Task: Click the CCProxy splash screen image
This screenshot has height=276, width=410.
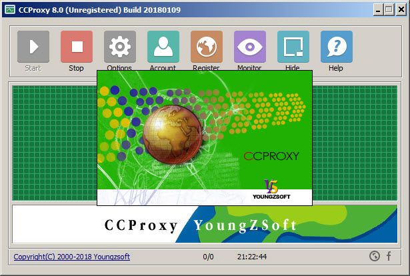Action: click(205, 138)
